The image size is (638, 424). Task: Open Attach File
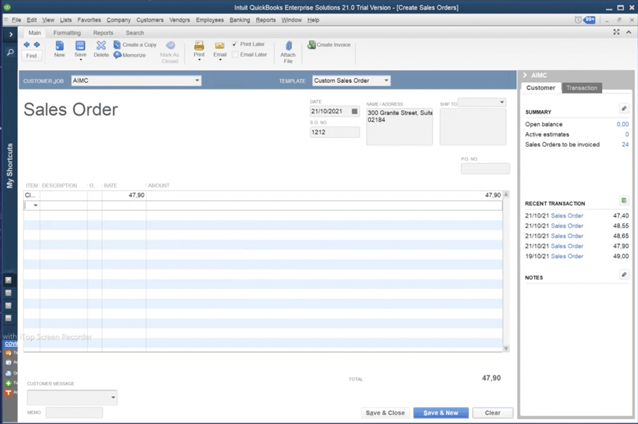[288, 52]
